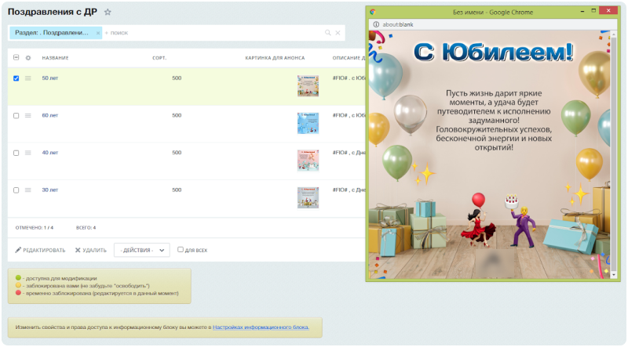Screen dimensions: 628x347
Task: Expand the Действия dropdown
Action: click(142, 250)
